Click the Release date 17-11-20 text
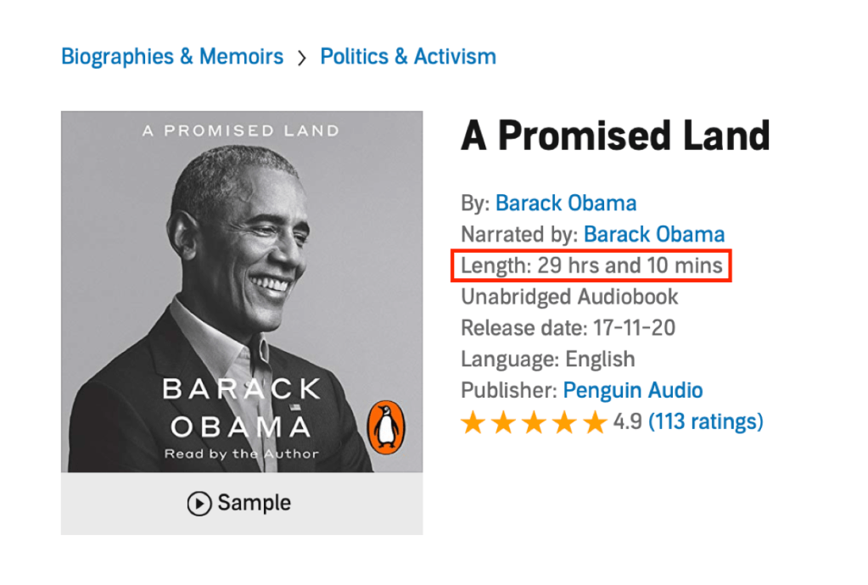Screen dimensions: 868x585 (x=568, y=328)
